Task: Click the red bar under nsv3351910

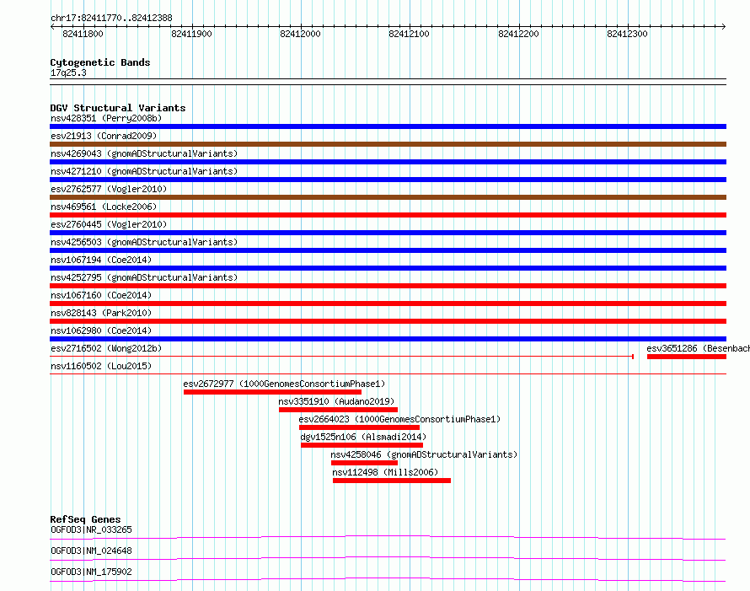Action: [x=338, y=410]
